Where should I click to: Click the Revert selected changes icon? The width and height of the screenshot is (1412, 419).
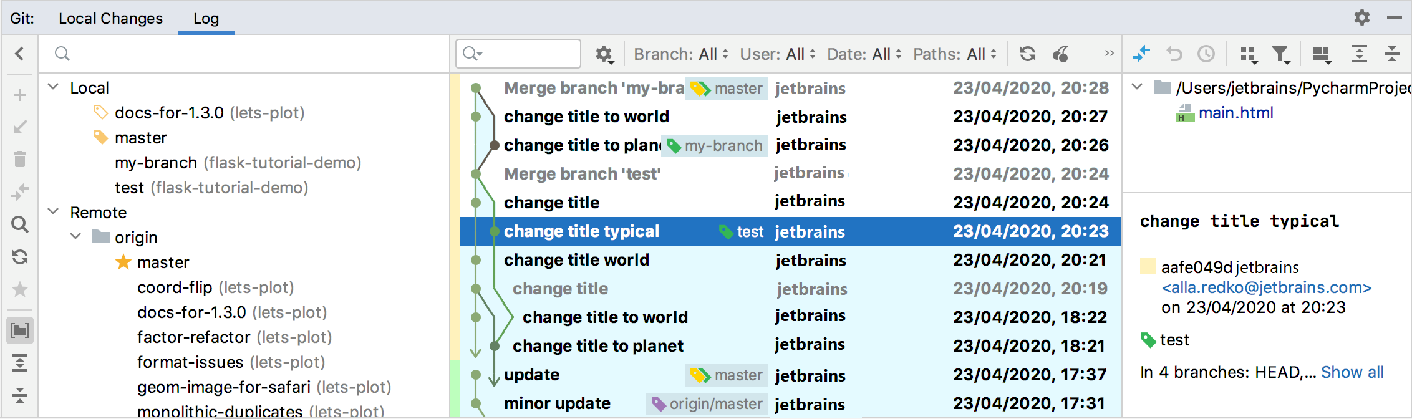[x=1174, y=54]
